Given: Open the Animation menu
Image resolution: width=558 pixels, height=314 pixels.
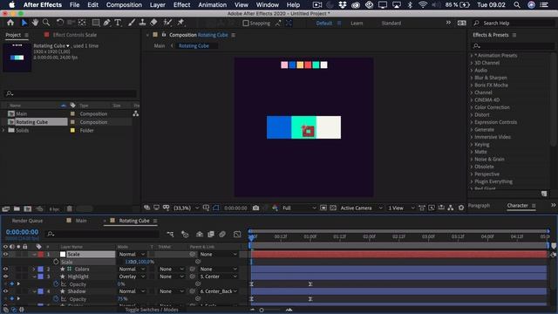Looking at the screenshot, I should (212, 5).
